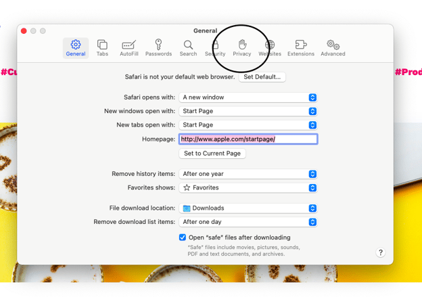Click the General window title text
422x299 pixels.
click(205, 30)
